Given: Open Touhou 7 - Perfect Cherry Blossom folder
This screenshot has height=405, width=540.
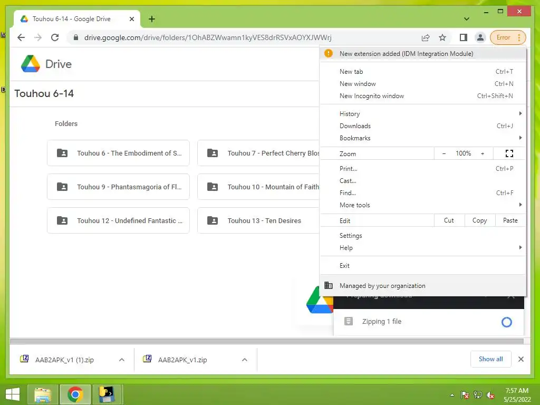Looking at the screenshot, I should tap(258, 153).
